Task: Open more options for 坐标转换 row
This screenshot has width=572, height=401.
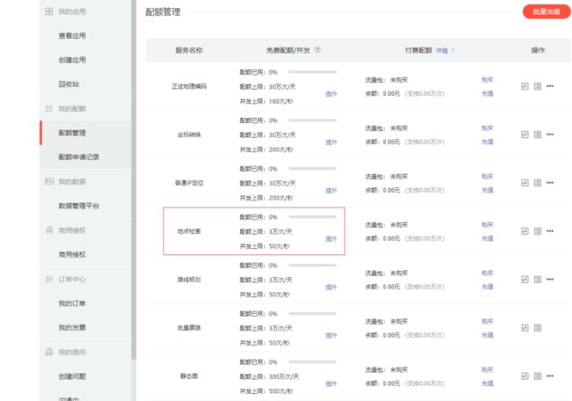Action: pos(550,135)
